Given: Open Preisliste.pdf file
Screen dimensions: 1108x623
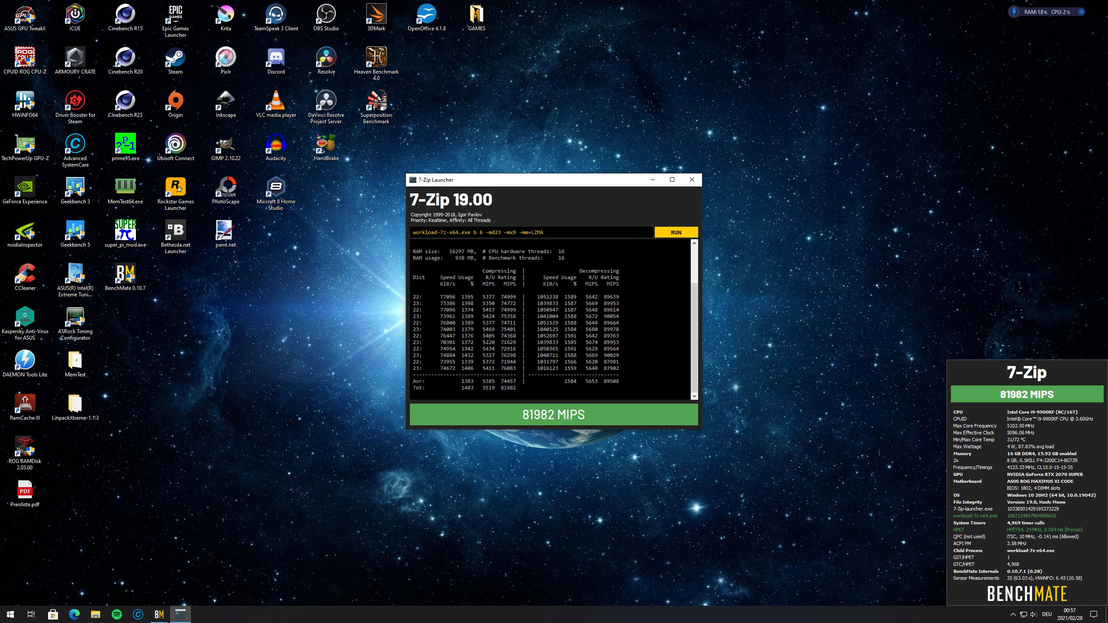Looking at the screenshot, I should [25, 494].
